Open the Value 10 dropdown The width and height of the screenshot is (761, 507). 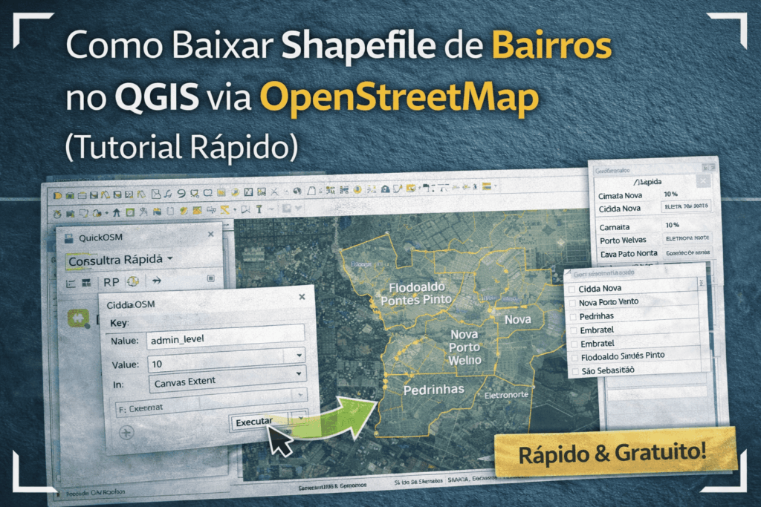pyautogui.click(x=299, y=356)
